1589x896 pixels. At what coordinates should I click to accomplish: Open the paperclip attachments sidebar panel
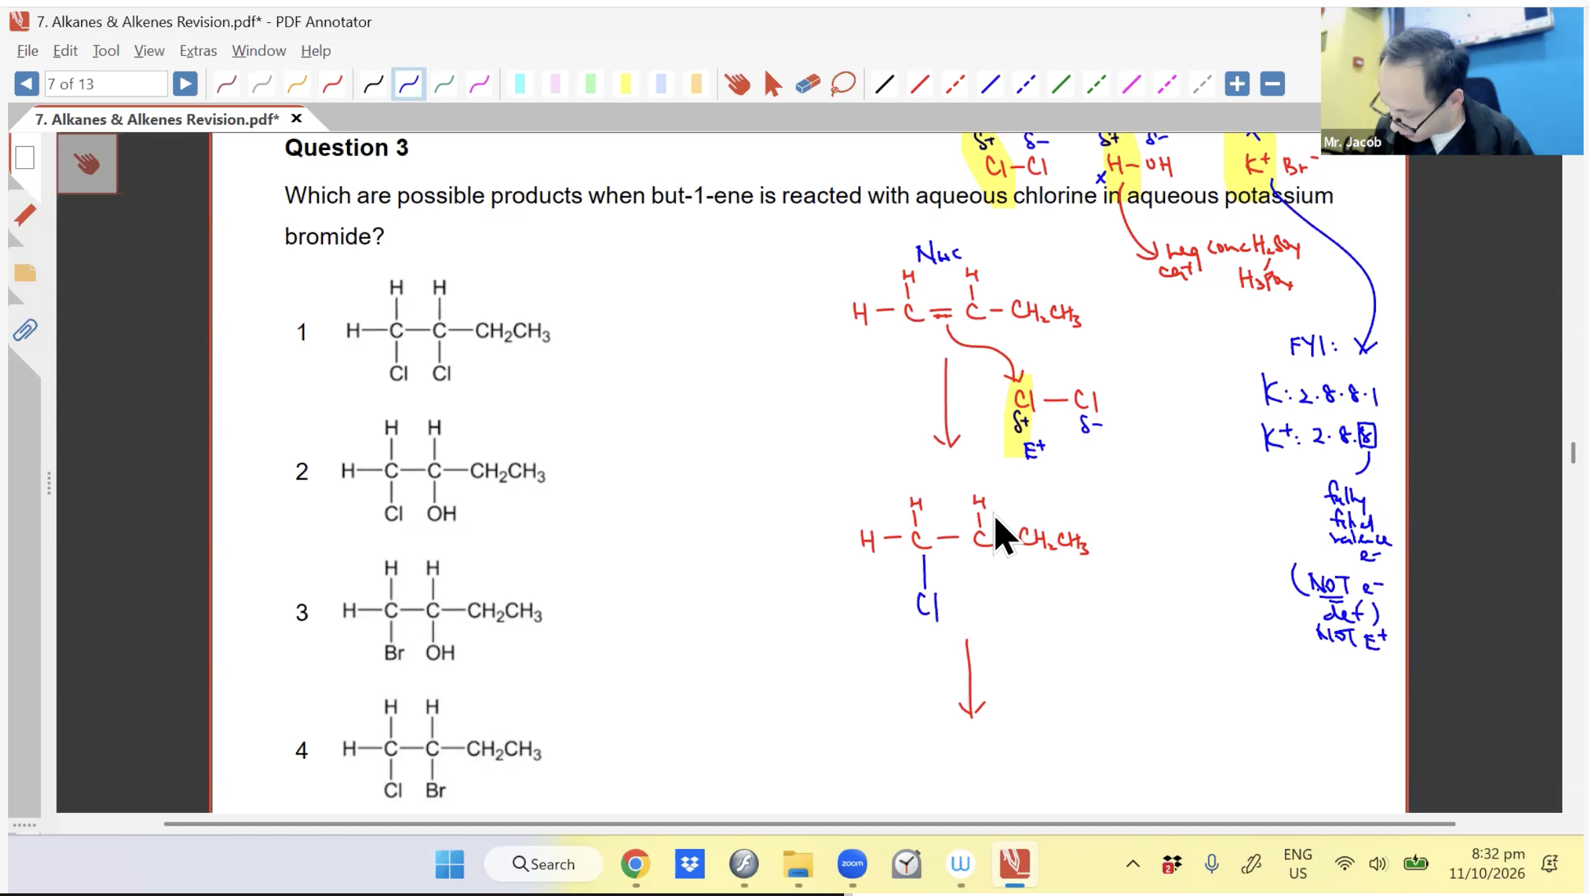[25, 330]
